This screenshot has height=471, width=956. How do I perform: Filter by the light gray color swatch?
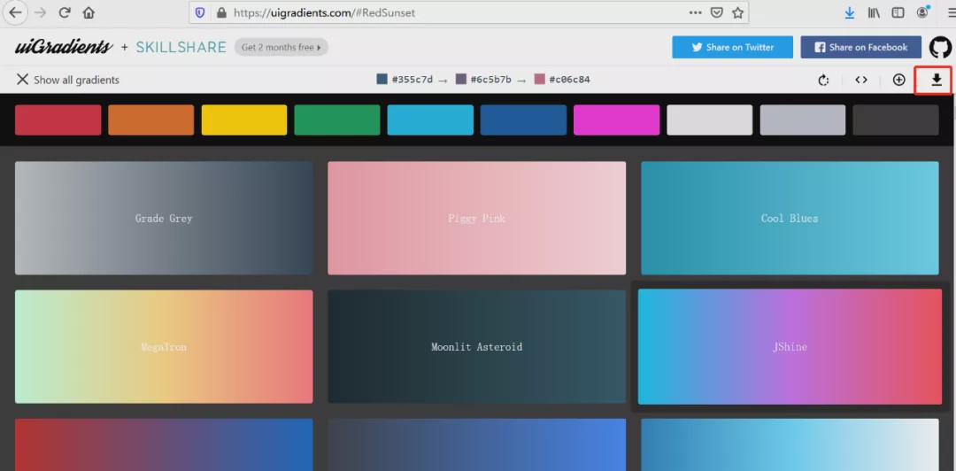pyautogui.click(x=802, y=120)
